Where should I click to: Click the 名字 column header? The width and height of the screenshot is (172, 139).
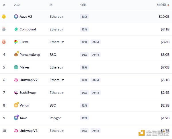point(17,5)
